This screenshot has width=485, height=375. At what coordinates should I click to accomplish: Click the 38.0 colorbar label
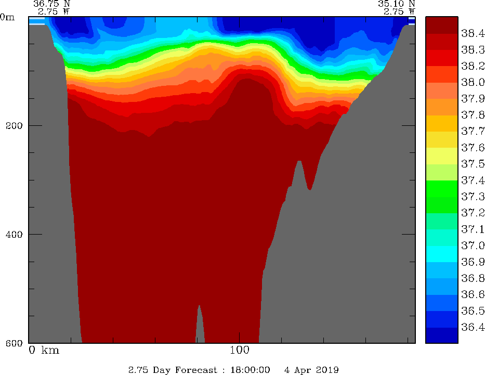pyautogui.click(x=473, y=82)
